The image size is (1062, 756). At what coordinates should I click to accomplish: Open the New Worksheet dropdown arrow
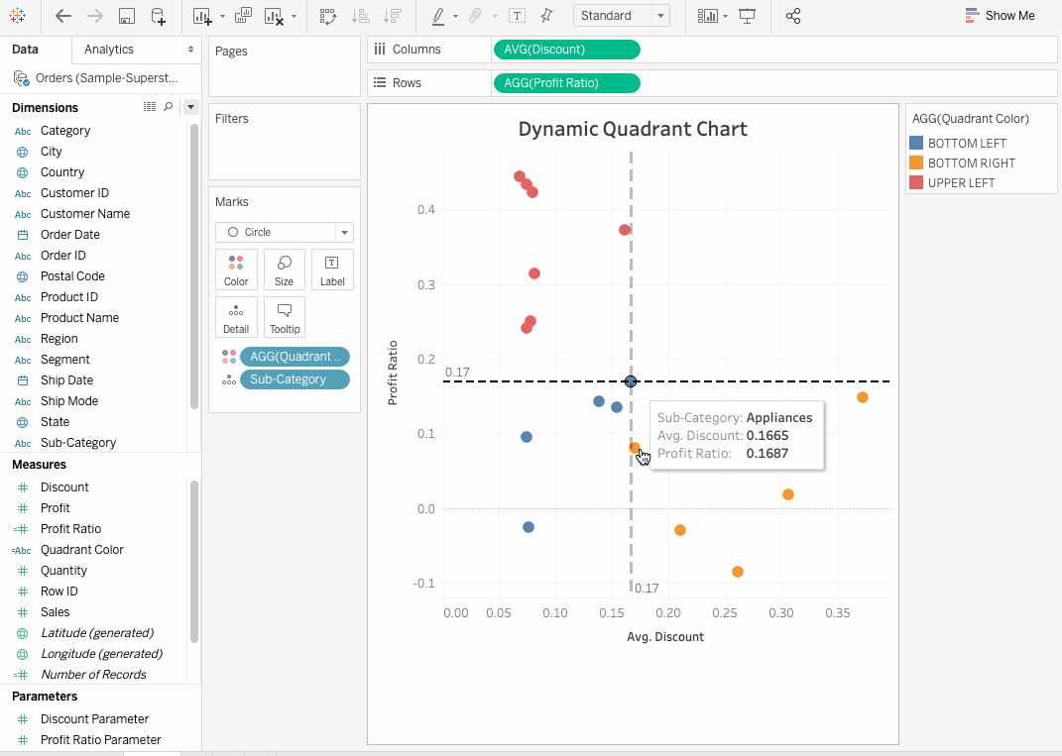222,16
